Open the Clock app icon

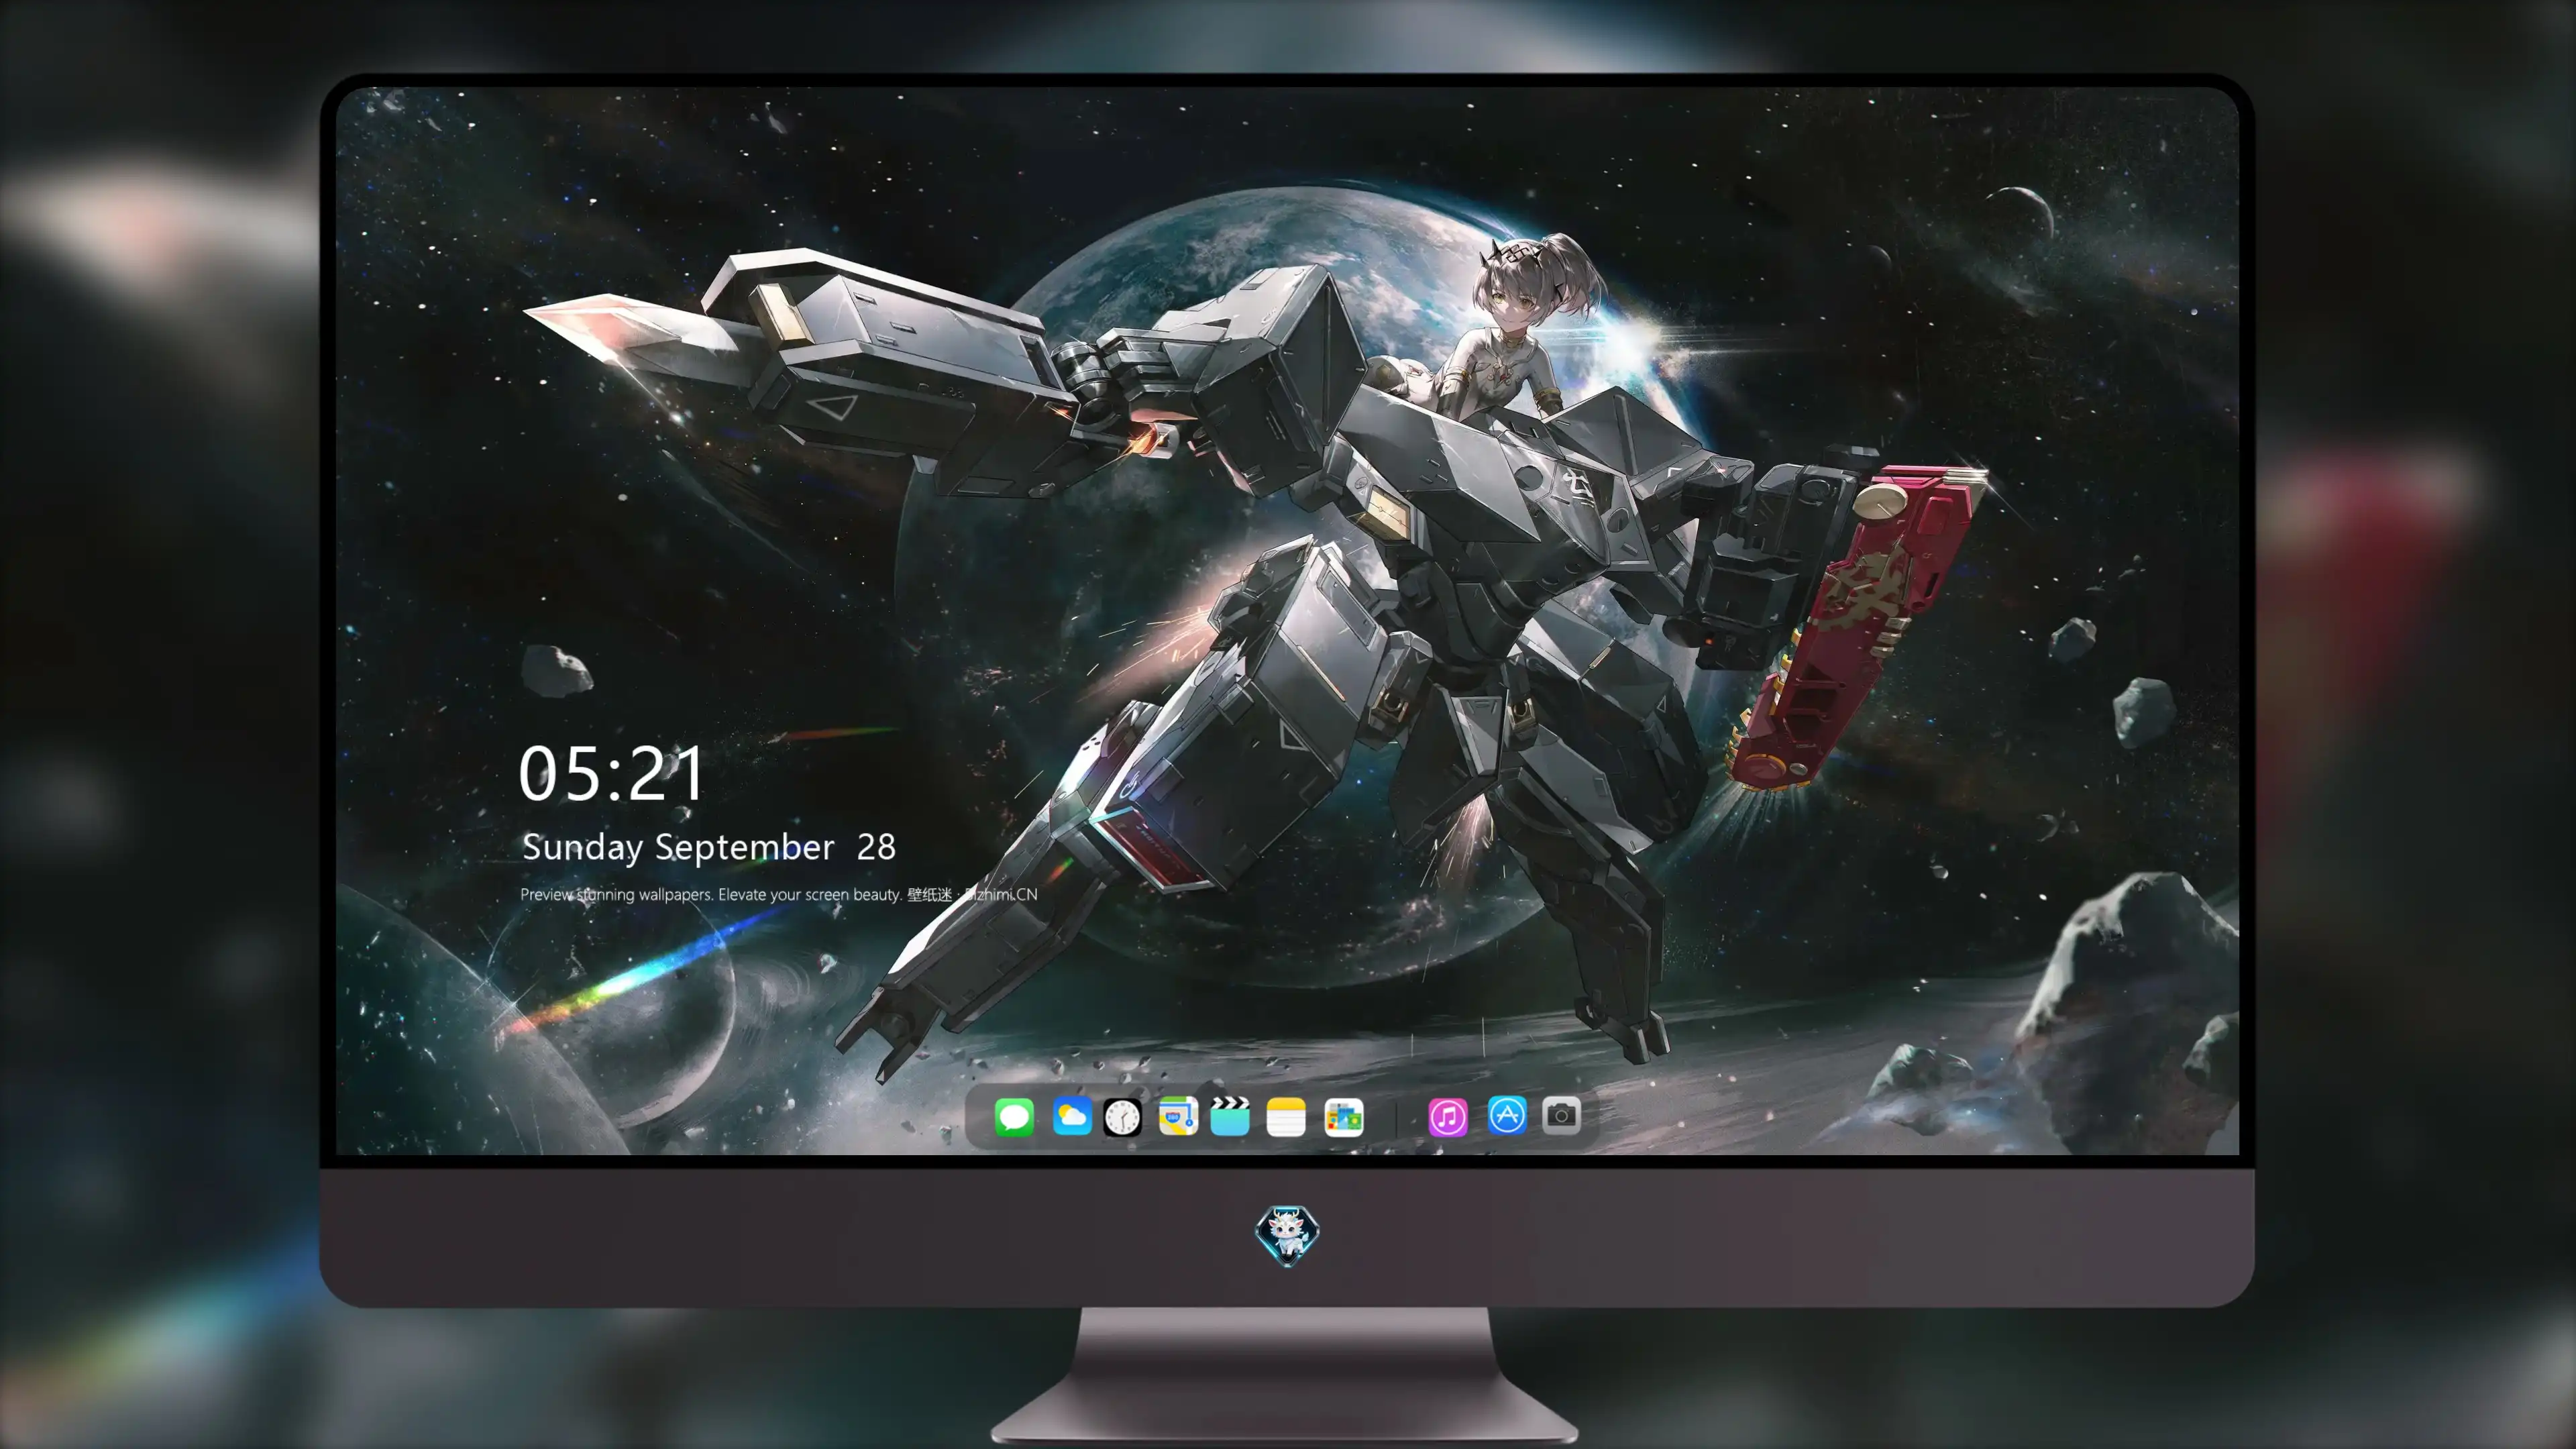tap(1122, 1117)
